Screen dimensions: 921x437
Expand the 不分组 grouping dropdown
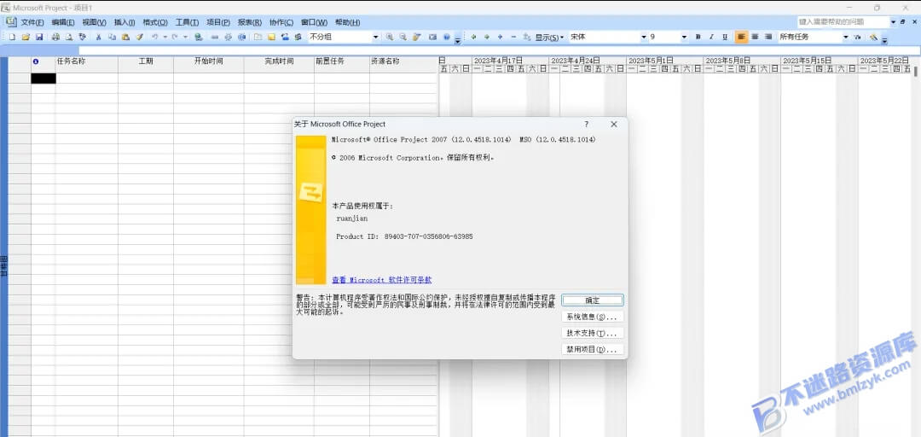click(x=376, y=37)
